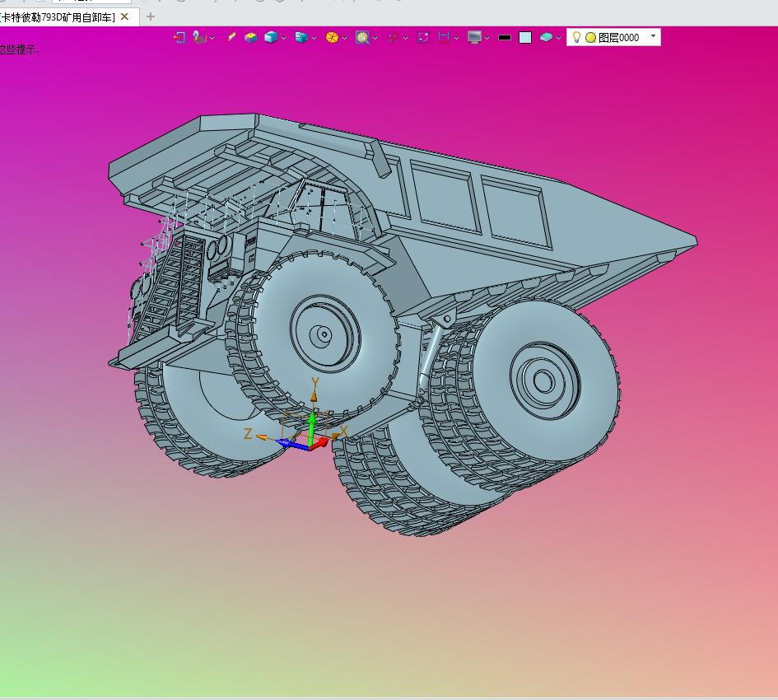Click the light blue color swatch
The width and height of the screenshot is (778, 700).
pyautogui.click(x=525, y=37)
